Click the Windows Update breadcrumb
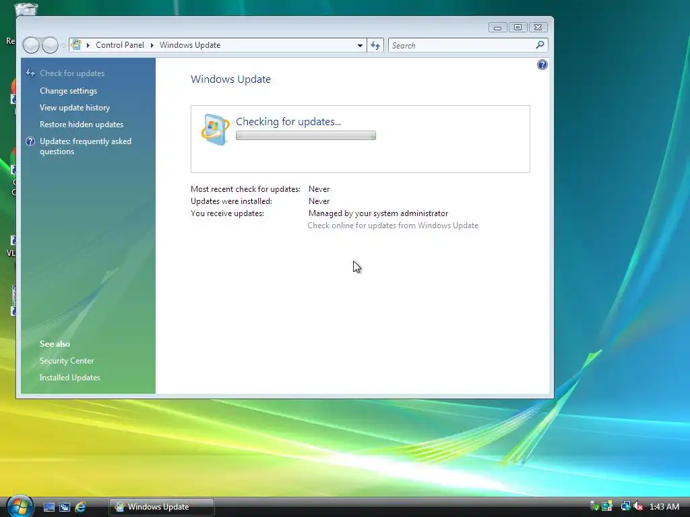The width and height of the screenshot is (690, 517). [x=189, y=45]
